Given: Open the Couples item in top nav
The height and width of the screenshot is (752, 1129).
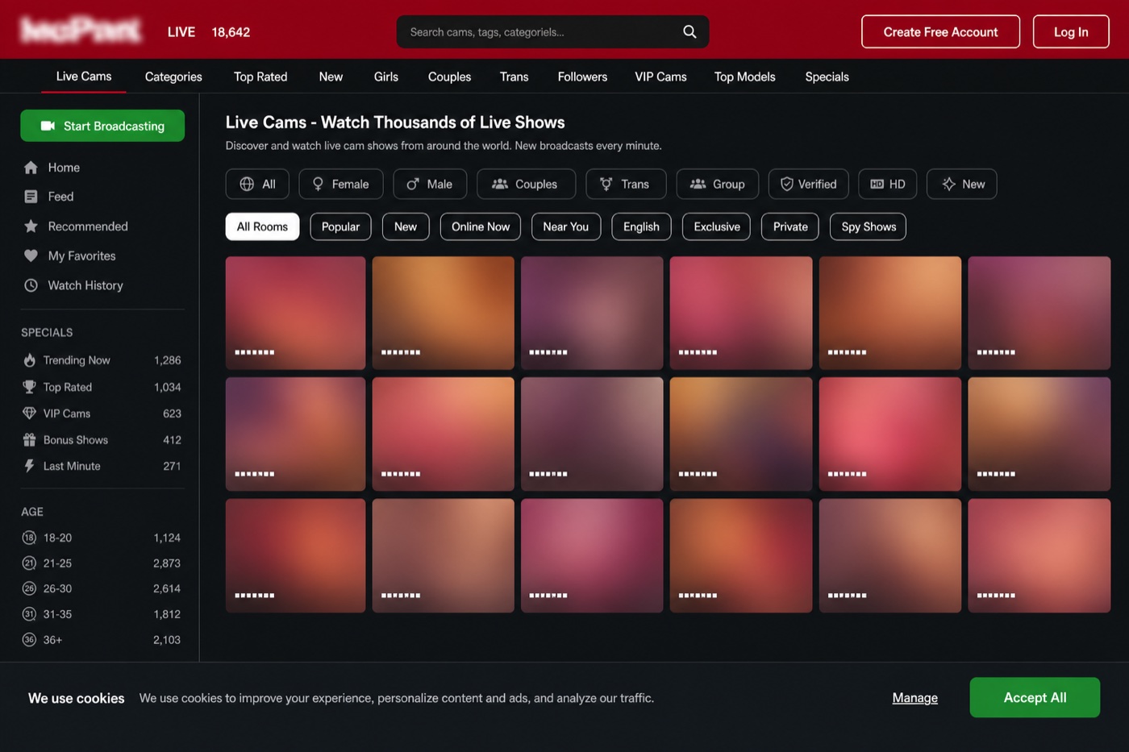Looking at the screenshot, I should (x=449, y=77).
